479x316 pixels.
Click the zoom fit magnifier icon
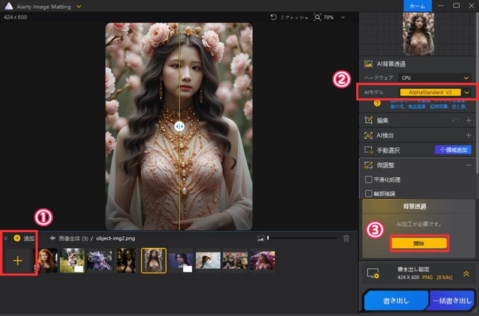317,17
